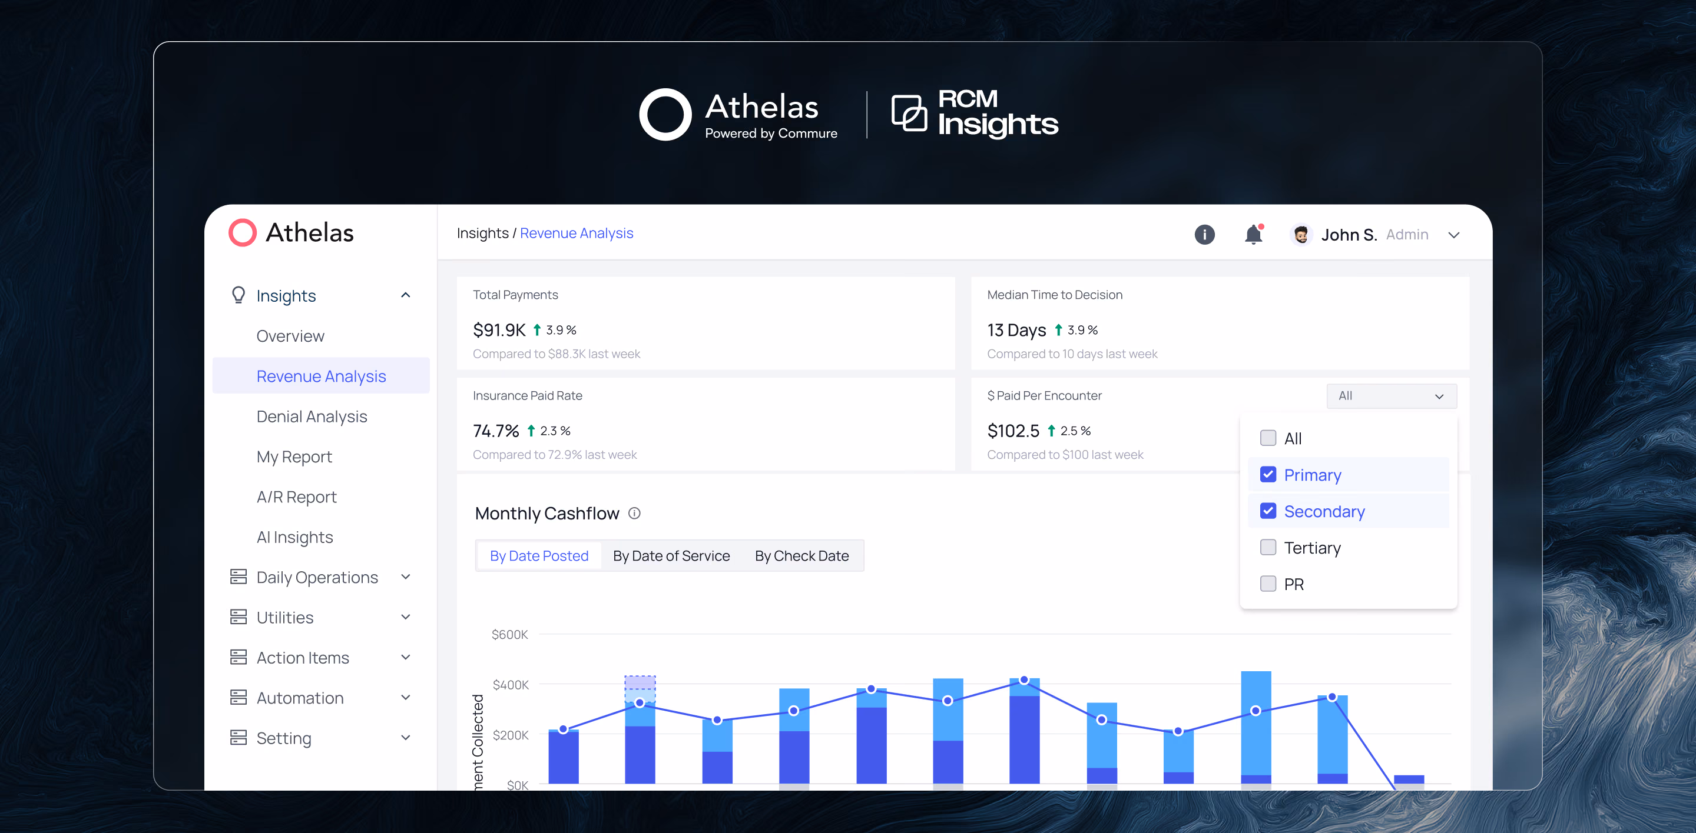Click the first data point on the line
This screenshot has height=833, width=1696.
(563, 729)
